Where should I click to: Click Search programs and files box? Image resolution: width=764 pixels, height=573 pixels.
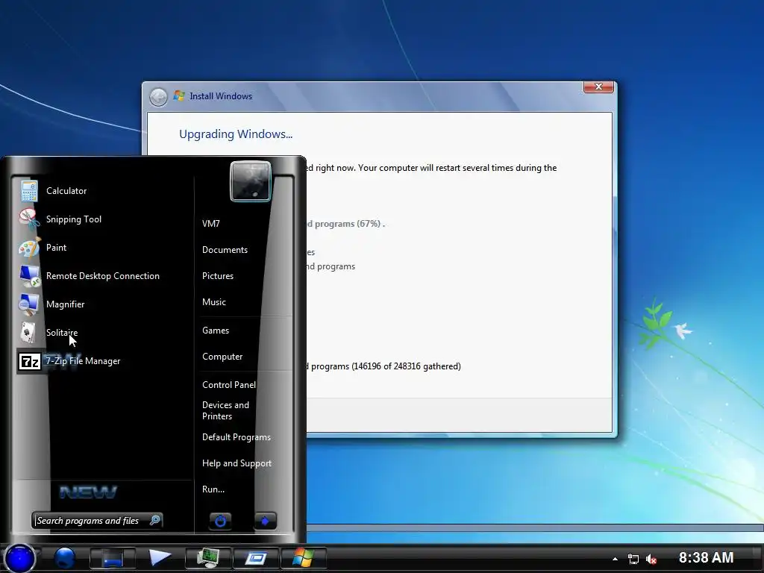[x=96, y=520]
